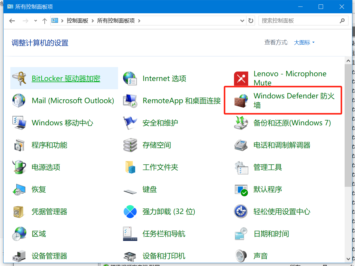The height and width of the screenshot is (266, 355).
Task: Click the Forward navigation arrow
Action: (x=26, y=21)
